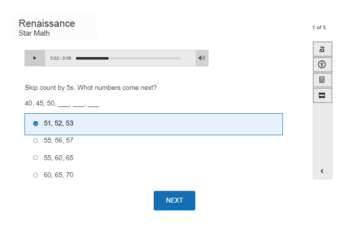Viewport: 350px width, 228px height.
Task: Pick the answer 55, 60, 65
Action: (x=36, y=158)
